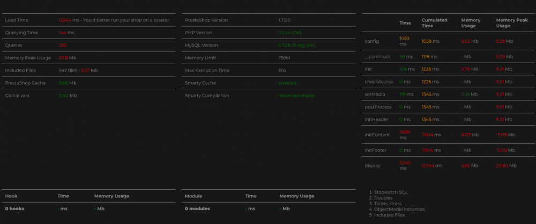This screenshot has width=536, height=224.
Task: Click the Max Execution Time 30s value
Action: (282, 71)
